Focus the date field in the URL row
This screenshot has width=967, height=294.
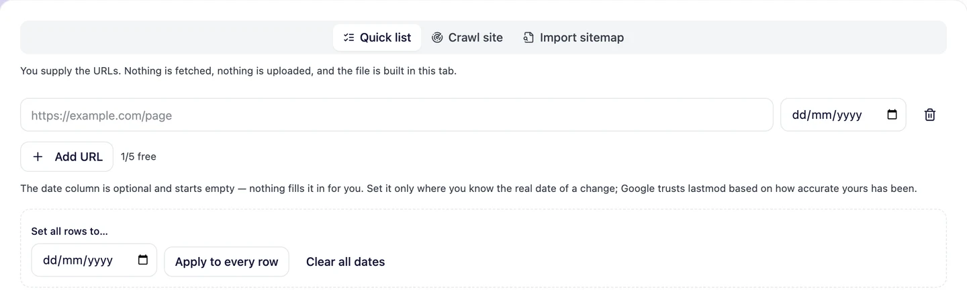[x=843, y=115]
